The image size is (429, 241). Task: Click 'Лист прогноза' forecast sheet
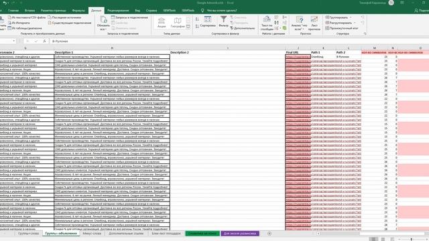314,23
